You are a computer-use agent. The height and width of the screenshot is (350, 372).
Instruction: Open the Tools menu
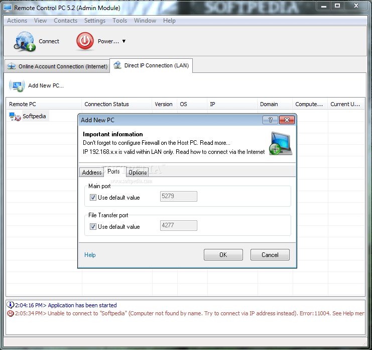(x=119, y=21)
